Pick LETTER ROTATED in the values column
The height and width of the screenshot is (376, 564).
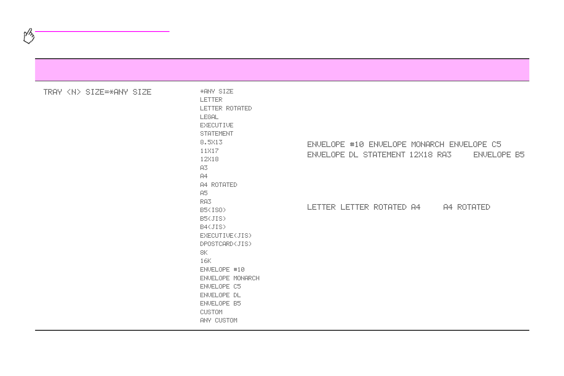225,108
